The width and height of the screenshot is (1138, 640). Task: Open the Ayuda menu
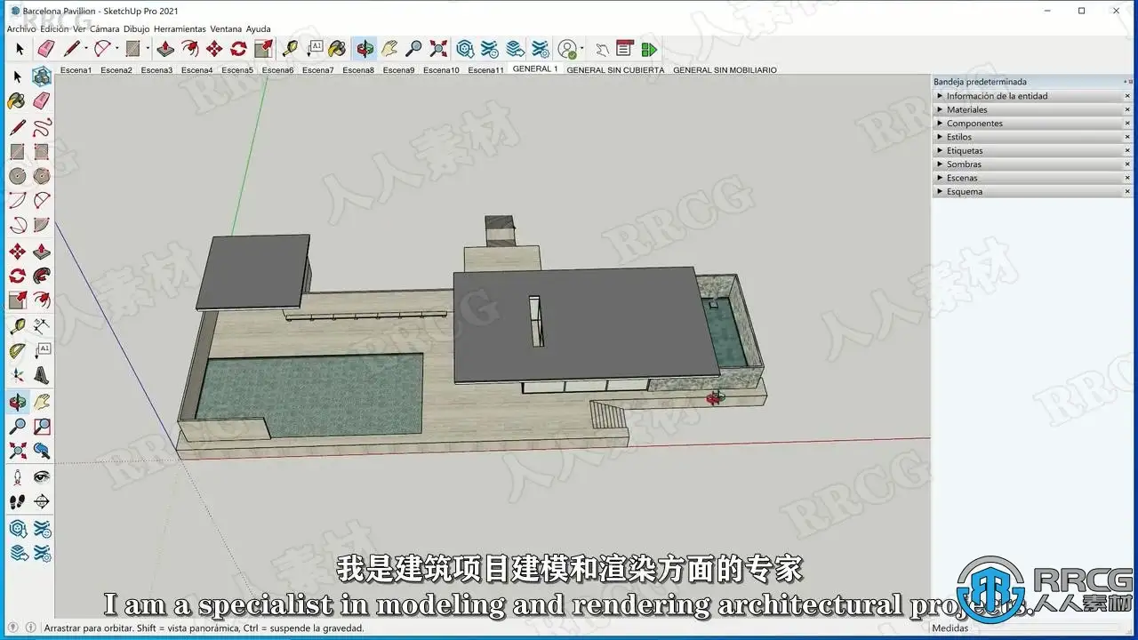pos(258,28)
